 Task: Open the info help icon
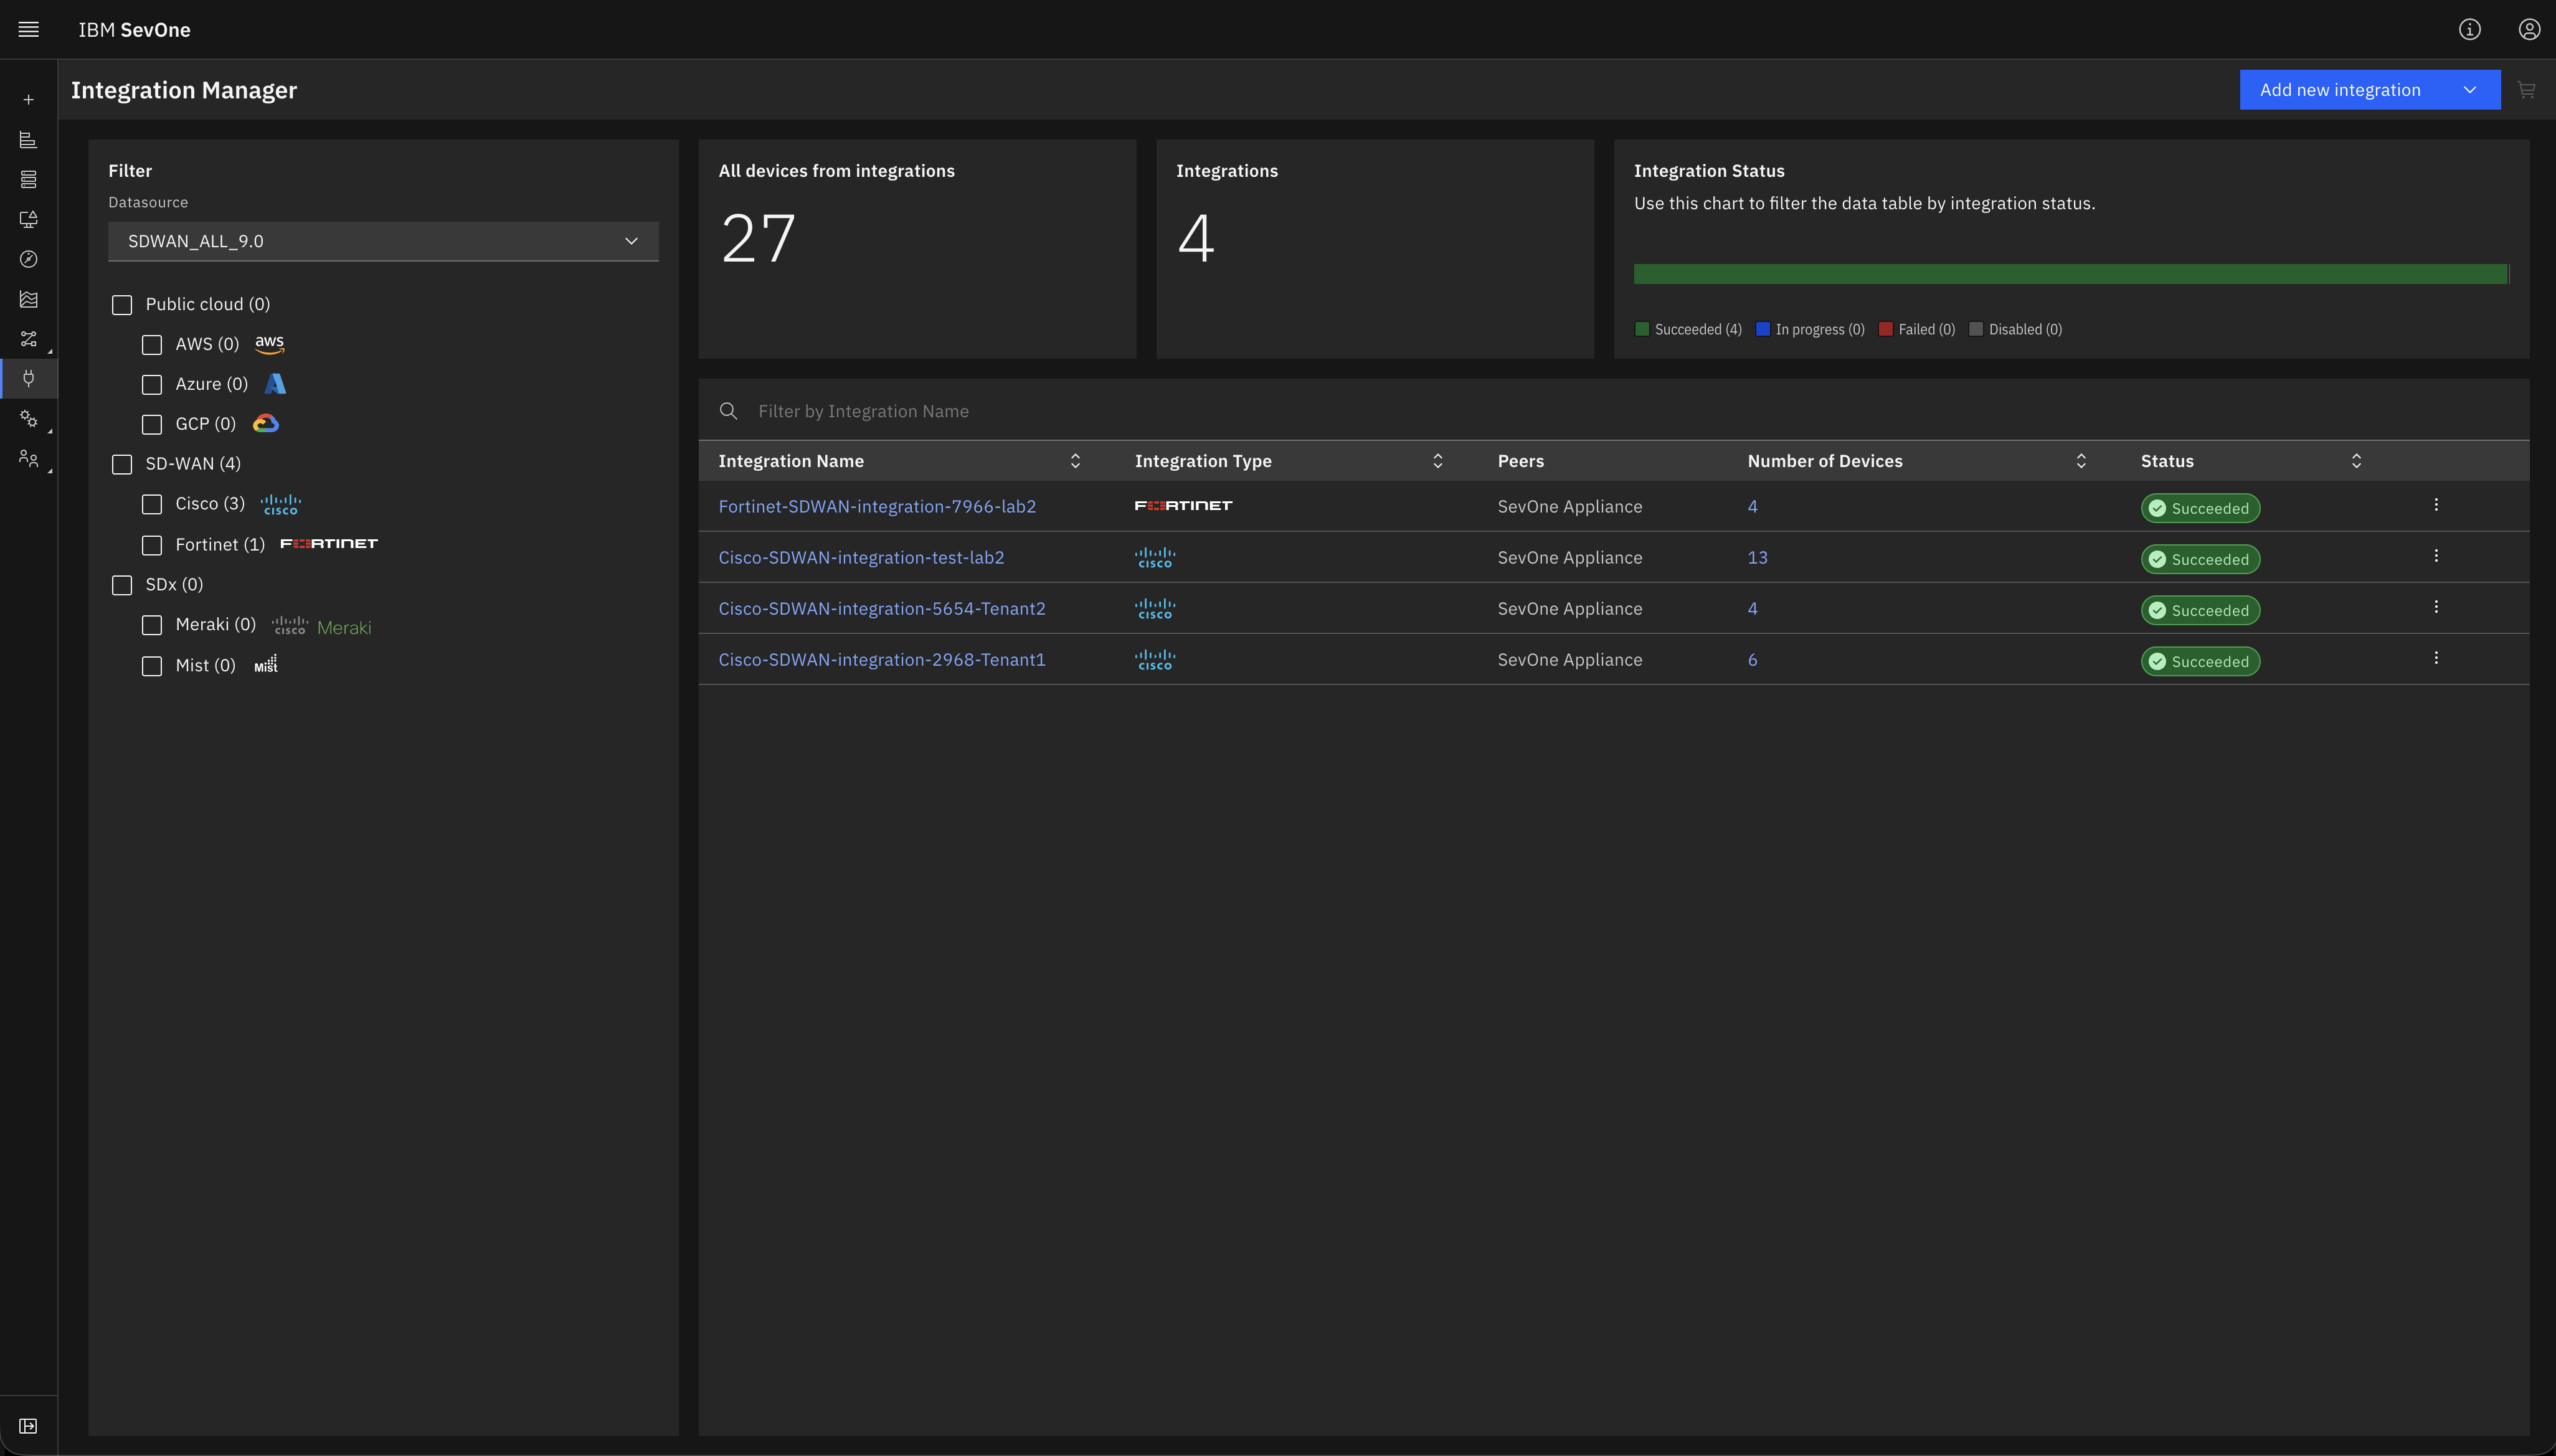(2469, 30)
